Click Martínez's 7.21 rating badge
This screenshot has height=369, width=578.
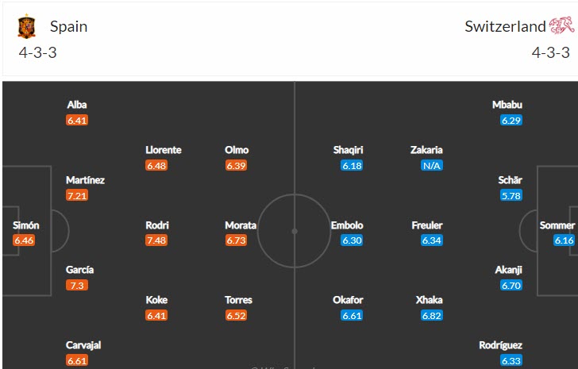pos(77,195)
